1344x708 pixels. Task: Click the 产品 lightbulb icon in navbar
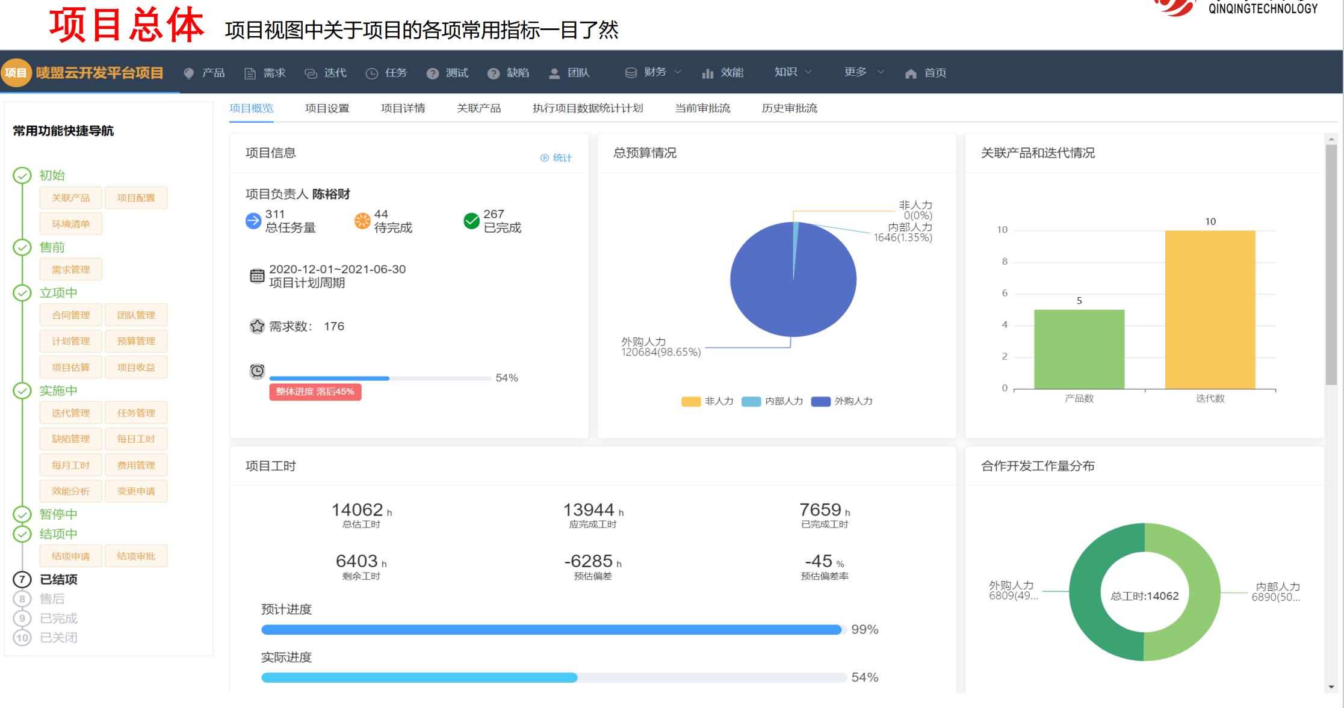(189, 73)
